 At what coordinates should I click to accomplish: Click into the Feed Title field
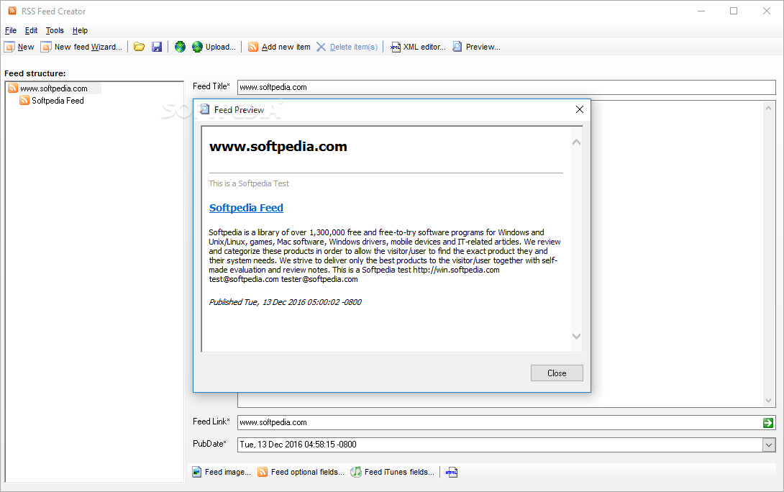(506, 87)
